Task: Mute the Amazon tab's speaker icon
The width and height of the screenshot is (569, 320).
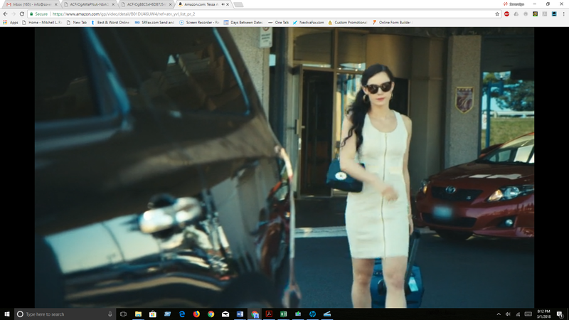Action: 223,4
